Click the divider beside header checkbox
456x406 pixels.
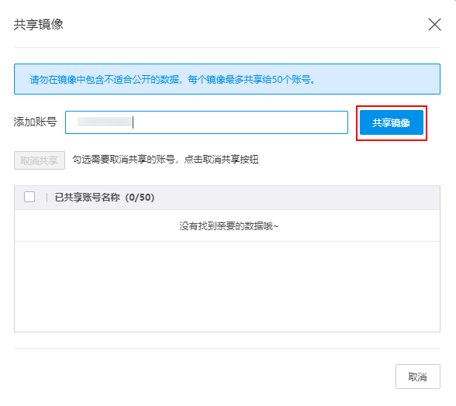pyautogui.click(x=47, y=198)
